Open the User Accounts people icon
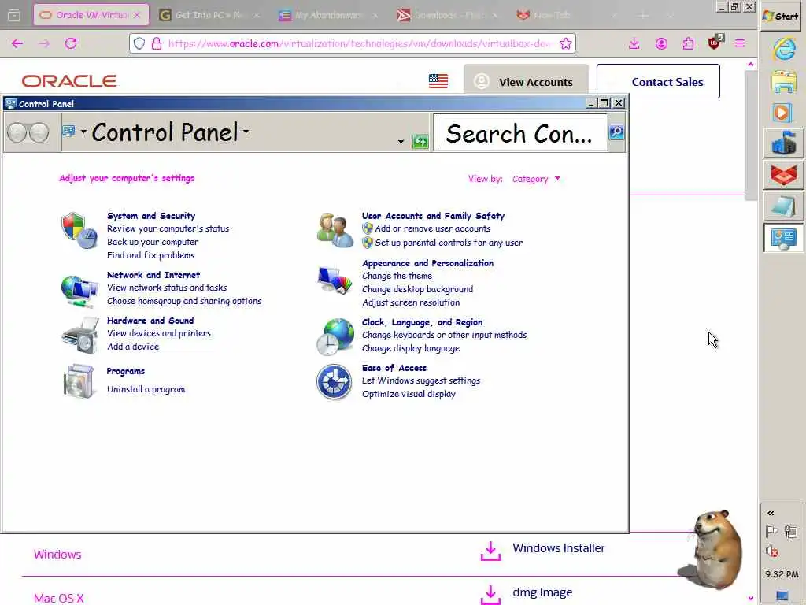This screenshot has height=605, width=806. (x=335, y=231)
